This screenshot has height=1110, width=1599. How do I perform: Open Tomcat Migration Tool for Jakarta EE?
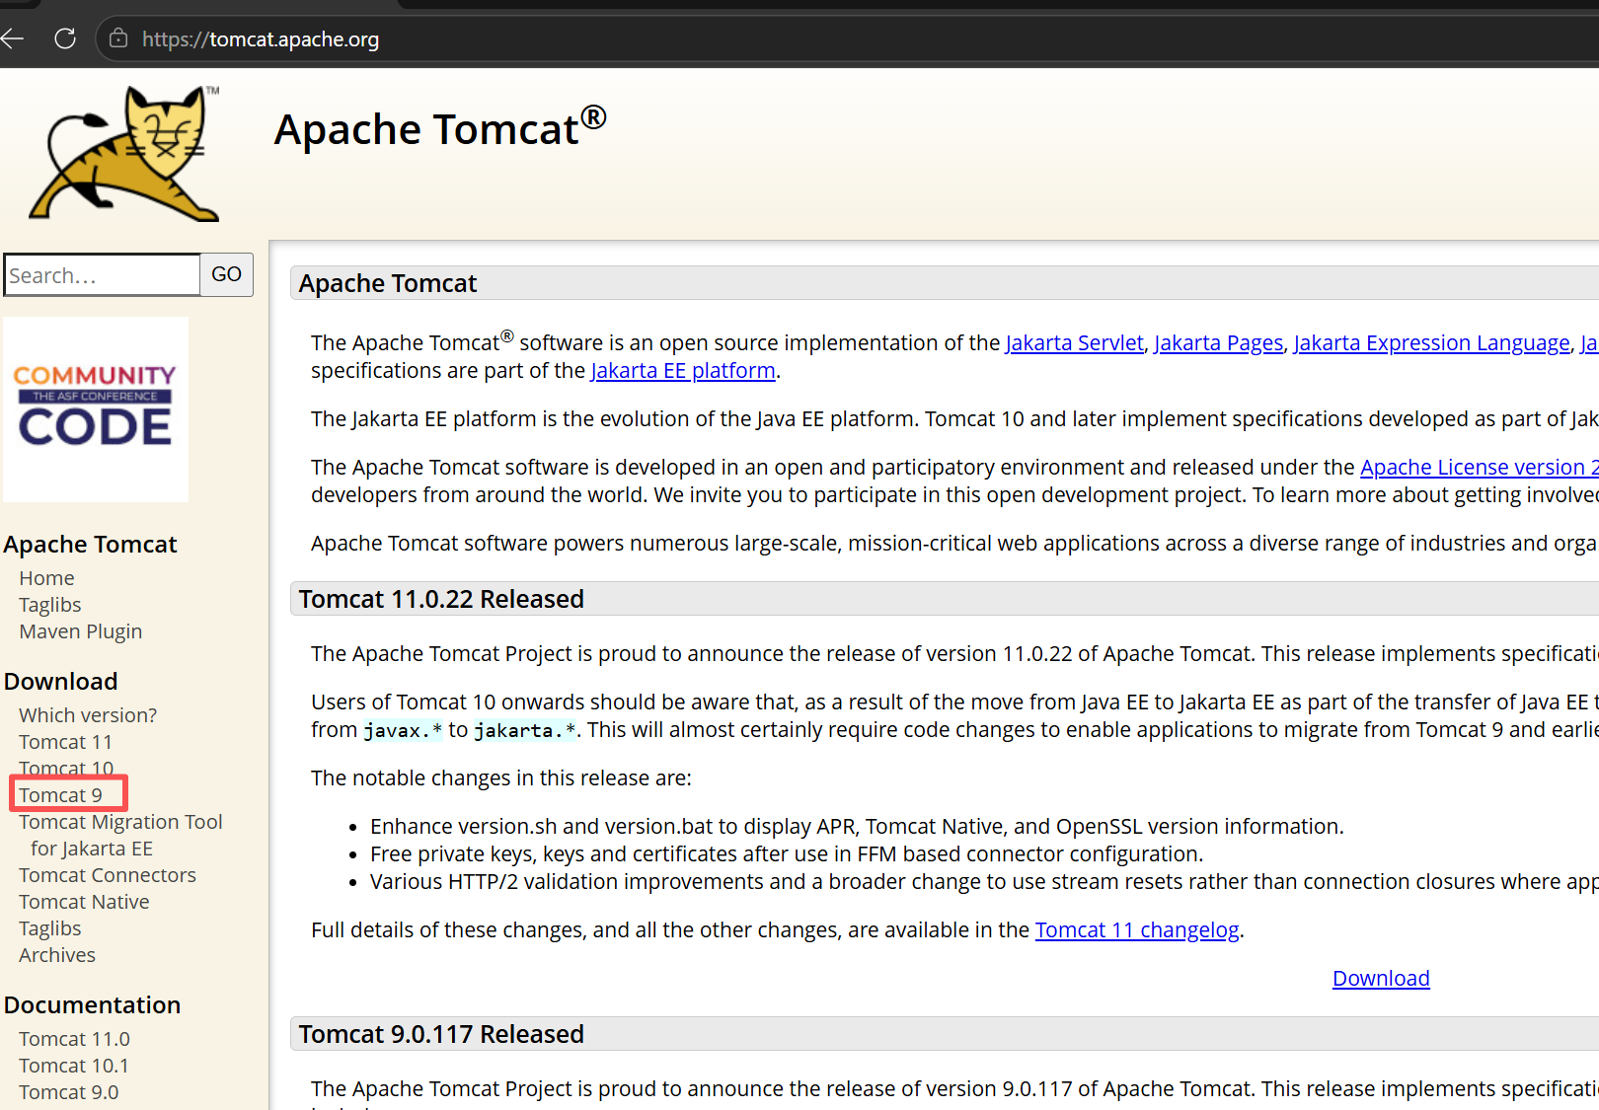click(x=120, y=835)
